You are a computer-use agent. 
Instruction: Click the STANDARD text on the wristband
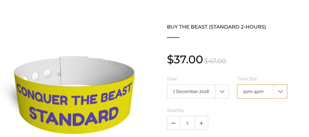74,115
